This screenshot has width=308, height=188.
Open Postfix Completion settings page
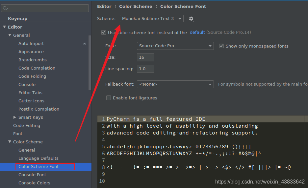39,109
